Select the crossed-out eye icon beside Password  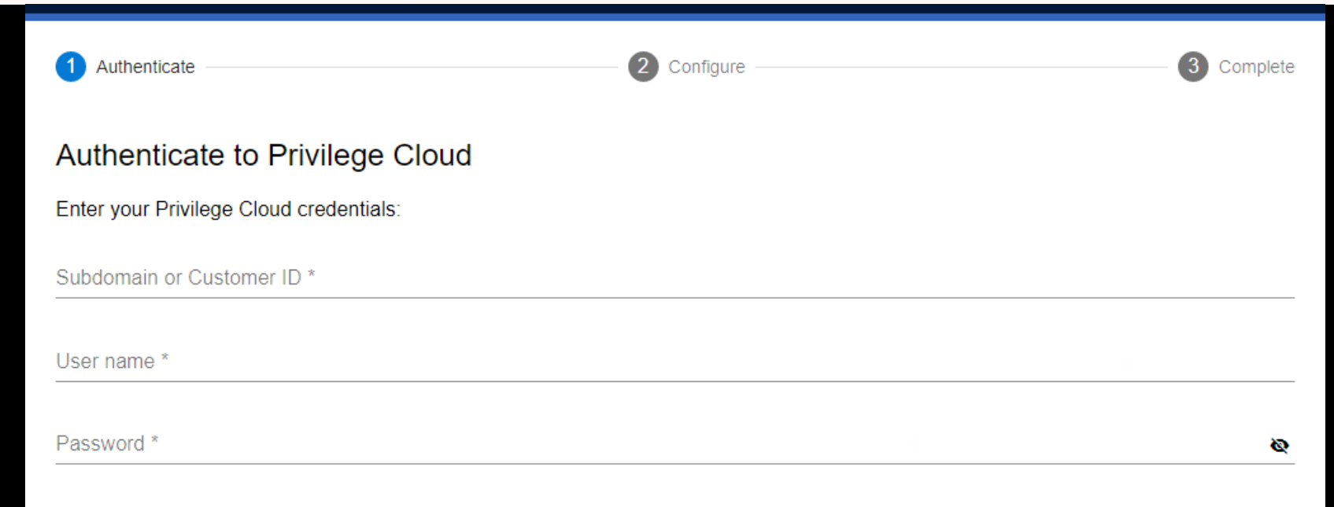1280,445
